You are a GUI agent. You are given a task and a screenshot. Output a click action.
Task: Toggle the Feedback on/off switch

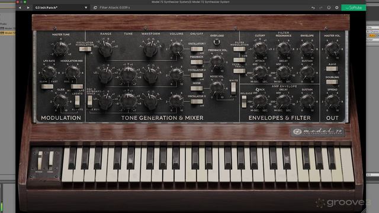point(197,62)
